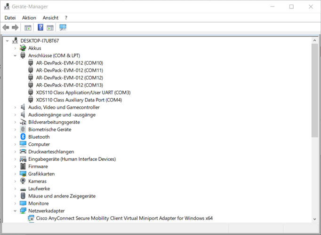Screen dimensions: 321x235
Task: Click the port icon of XDS110 Auxiliary Data Port (COM4)
Action: (31, 100)
